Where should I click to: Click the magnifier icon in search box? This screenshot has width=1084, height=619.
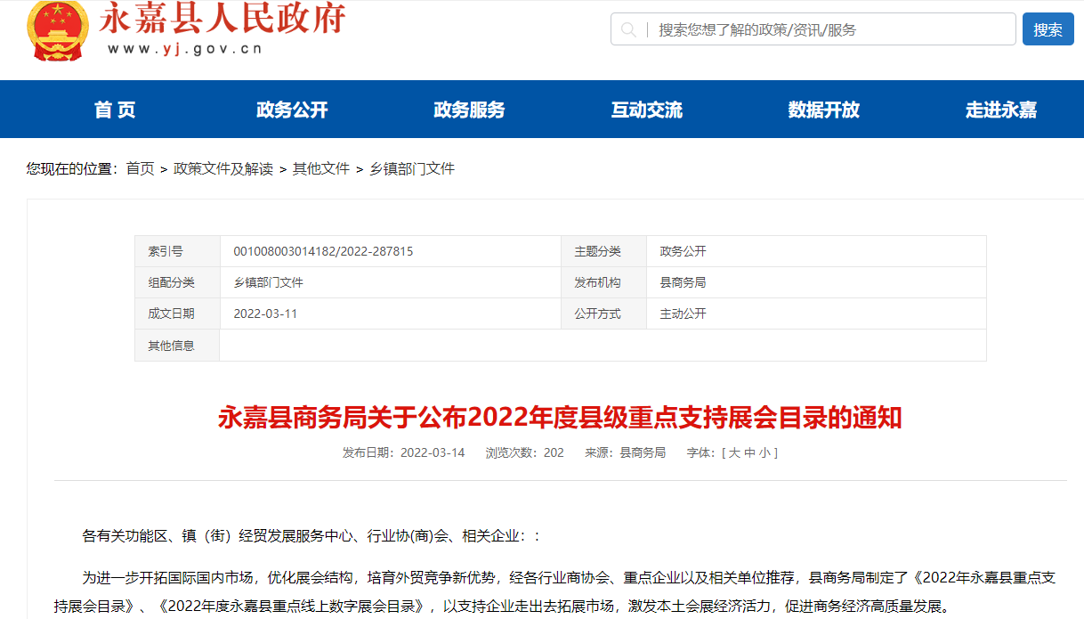click(x=628, y=29)
